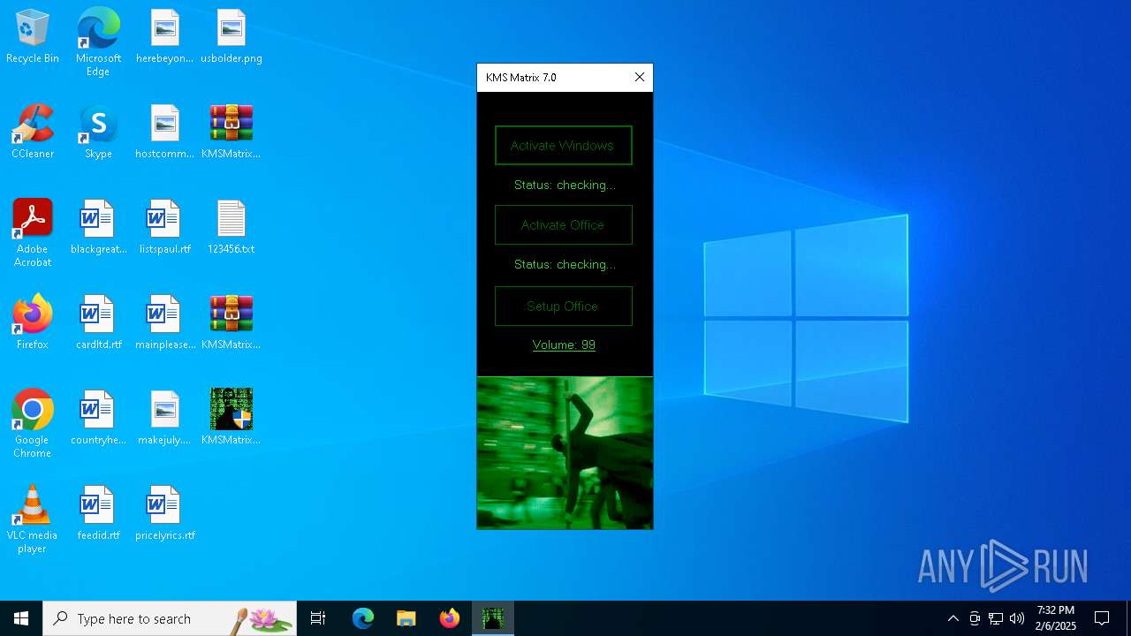This screenshot has width=1131, height=636.
Task: Launch Edge from the taskbar
Action: pyautogui.click(x=363, y=618)
